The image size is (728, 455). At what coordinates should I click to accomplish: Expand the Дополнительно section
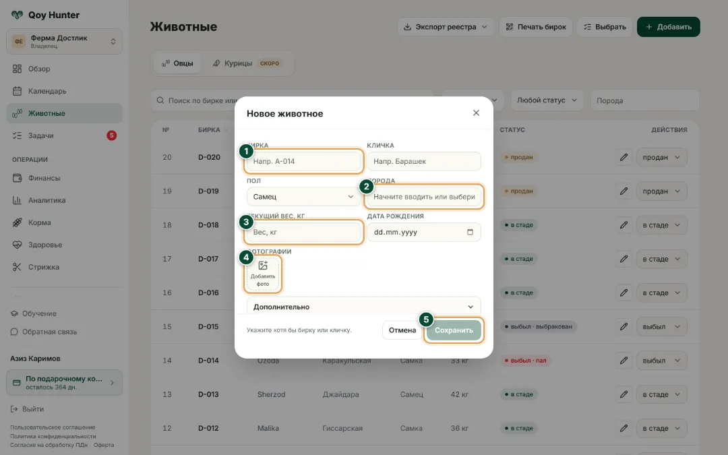(363, 307)
